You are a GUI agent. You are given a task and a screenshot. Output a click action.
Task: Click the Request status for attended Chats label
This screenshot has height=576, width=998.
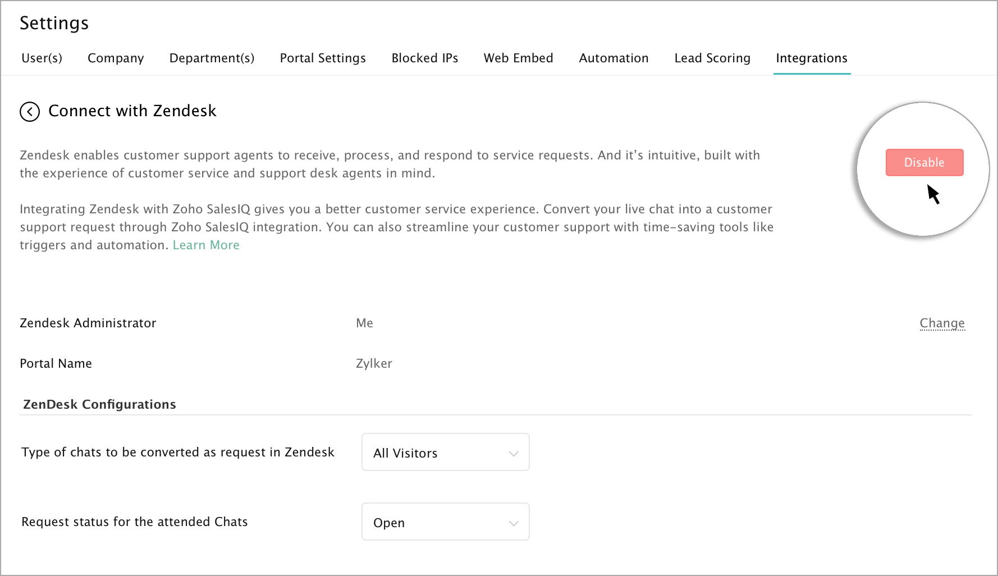135,522
